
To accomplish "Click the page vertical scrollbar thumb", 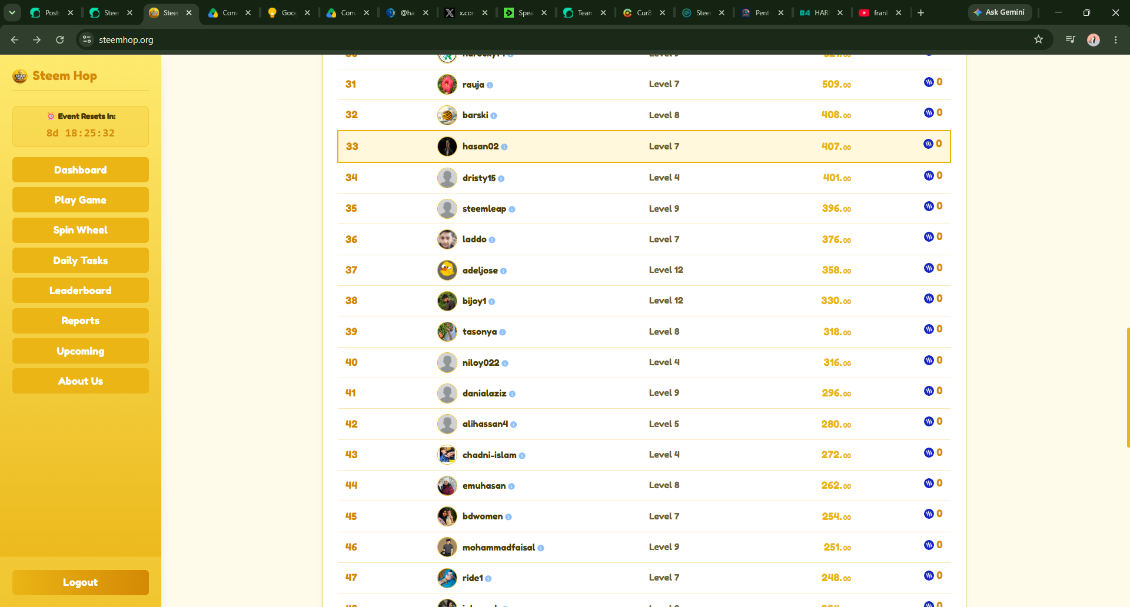I will (1128, 387).
